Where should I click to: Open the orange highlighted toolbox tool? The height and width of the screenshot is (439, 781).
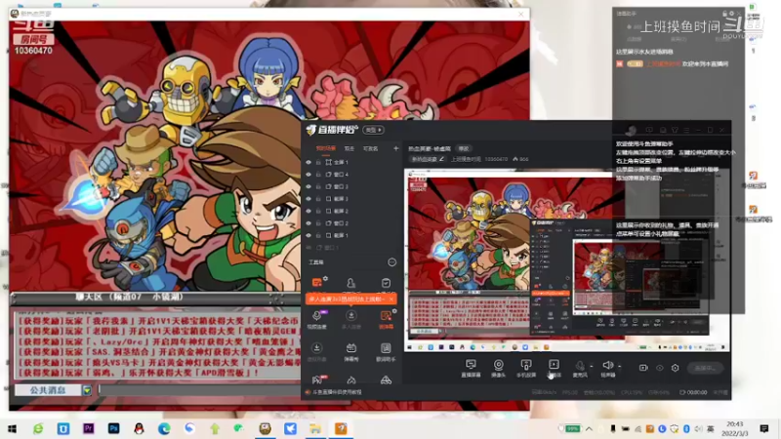pos(386,320)
